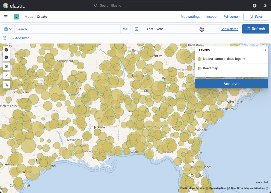Click the Add layer button

[231, 84]
